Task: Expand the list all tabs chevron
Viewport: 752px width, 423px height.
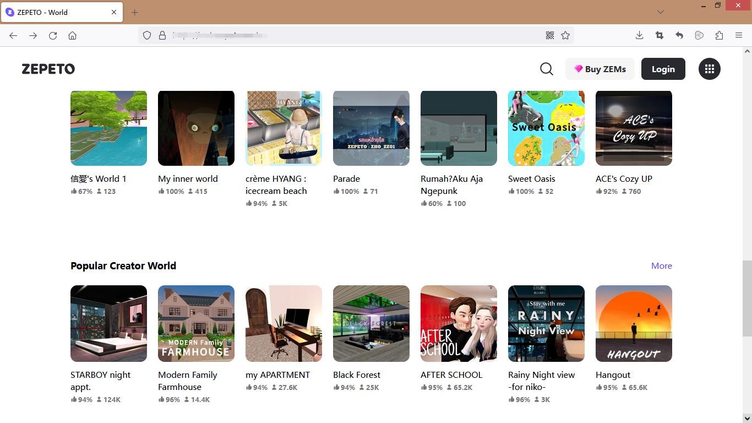Action: click(660, 12)
